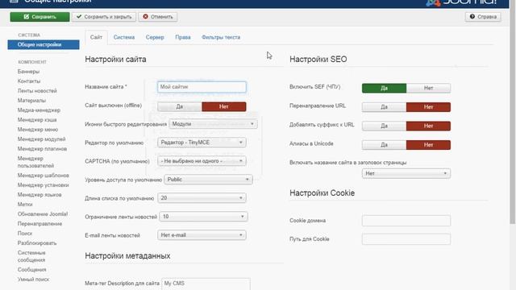Open Менеджер шаблонов link
516x290 pixels.
tap(43, 176)
